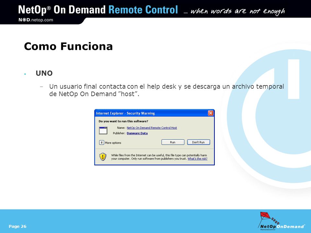This screenshot has width=311, height=233.
Task: Click the Page 26 footer label
Action: pos(17,226)
